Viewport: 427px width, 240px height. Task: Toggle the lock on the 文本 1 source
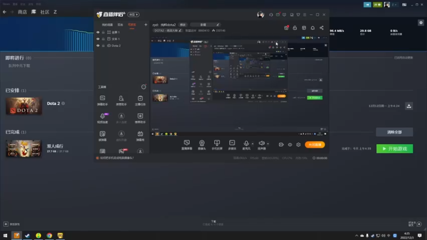pyautogui.click(x=103, y=39)
